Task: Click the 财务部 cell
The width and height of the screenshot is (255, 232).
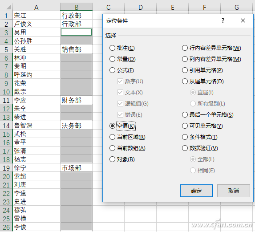Action: click(x=76, y=100)
